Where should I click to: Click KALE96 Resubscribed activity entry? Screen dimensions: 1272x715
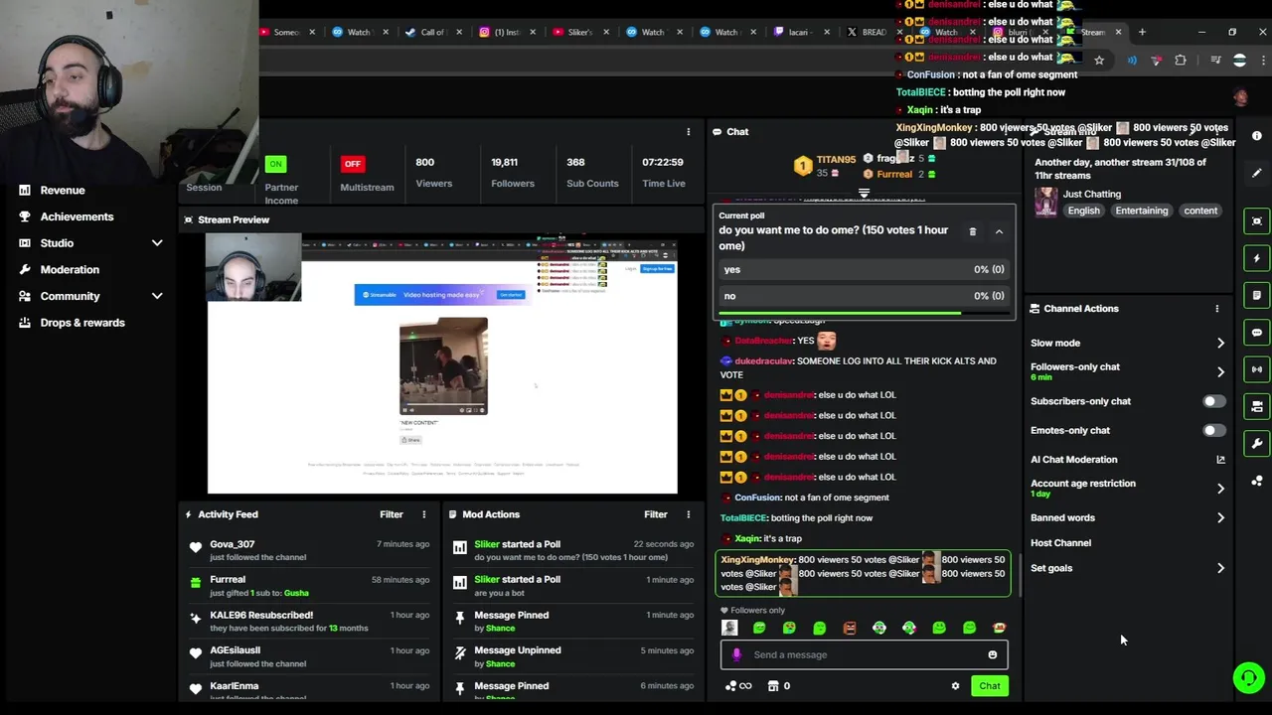309,622
